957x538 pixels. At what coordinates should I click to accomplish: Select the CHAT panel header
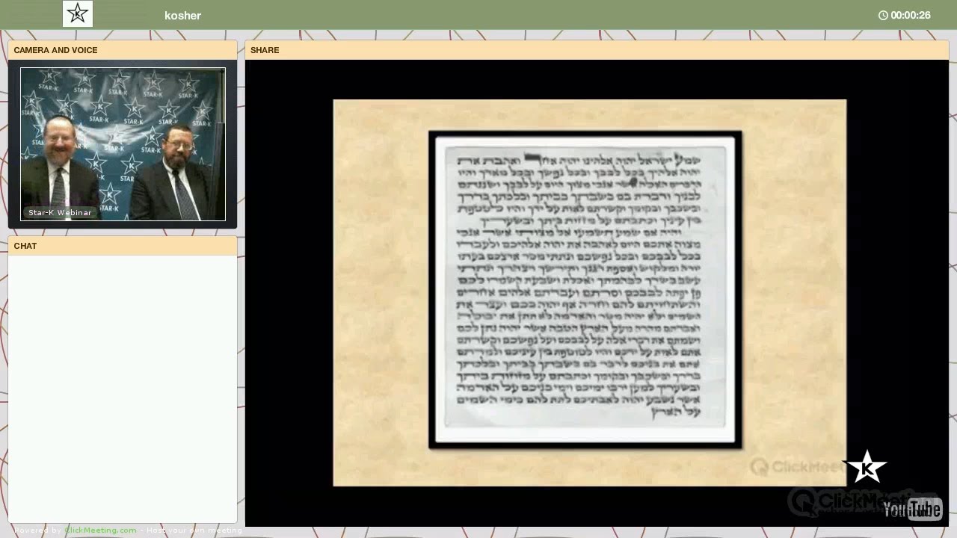point(123,246)
